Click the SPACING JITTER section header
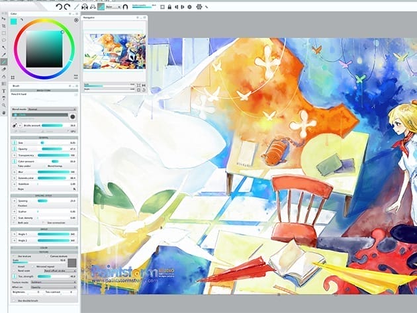 (x=44, y=196)
